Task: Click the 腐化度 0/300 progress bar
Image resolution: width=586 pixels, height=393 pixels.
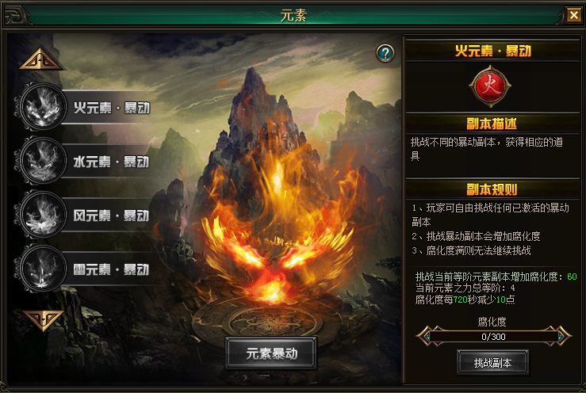Action: click(493, 337)
